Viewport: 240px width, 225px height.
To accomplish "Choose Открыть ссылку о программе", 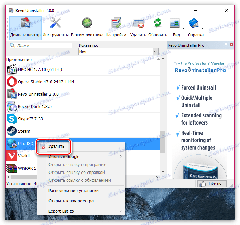I will pos(81,165).
